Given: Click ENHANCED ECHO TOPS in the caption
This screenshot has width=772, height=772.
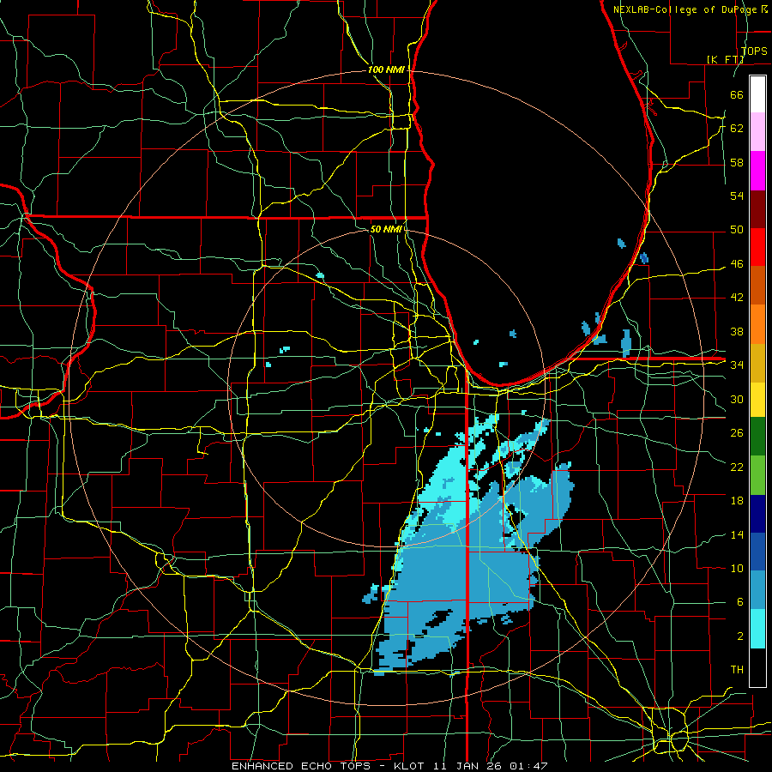Looking at the screenshot, I should coord(300,766).
